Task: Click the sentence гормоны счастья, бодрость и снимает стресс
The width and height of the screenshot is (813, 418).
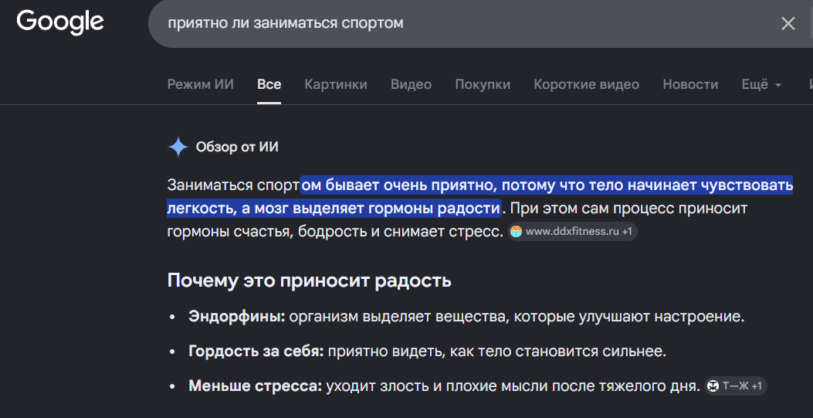Action: click(335, 231)
